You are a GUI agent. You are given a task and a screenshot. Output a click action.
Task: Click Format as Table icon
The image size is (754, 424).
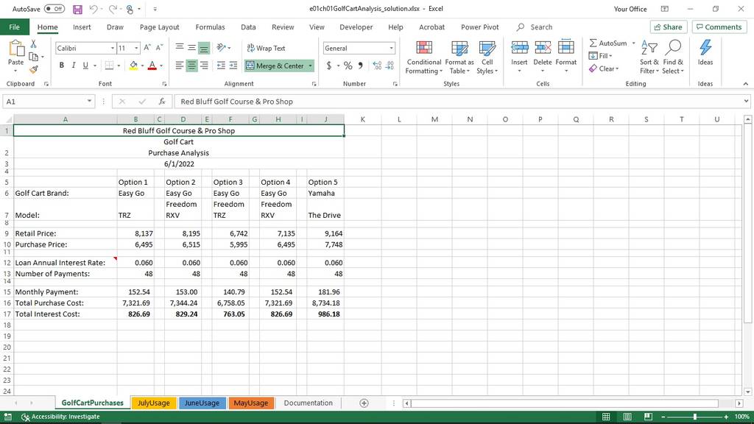[x=459, y=48]
